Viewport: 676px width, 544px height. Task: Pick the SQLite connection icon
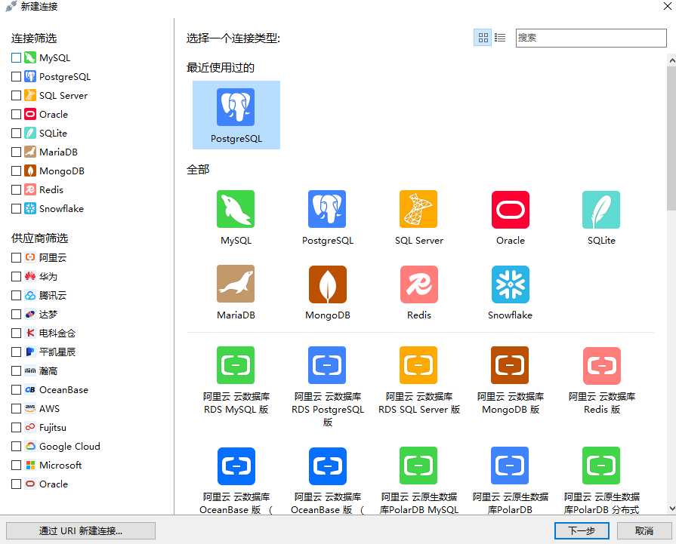click(x=601, y=209)
